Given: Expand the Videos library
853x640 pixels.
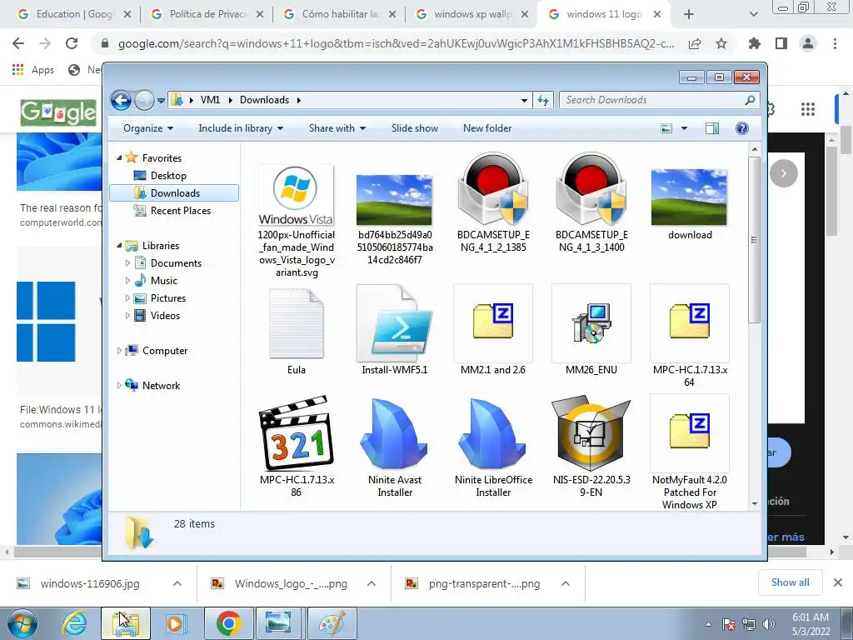Looking at the screenshot, I should point(127,316).
